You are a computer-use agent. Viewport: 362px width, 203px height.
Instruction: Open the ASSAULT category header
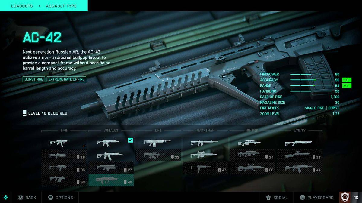click(x=111, y=131)
